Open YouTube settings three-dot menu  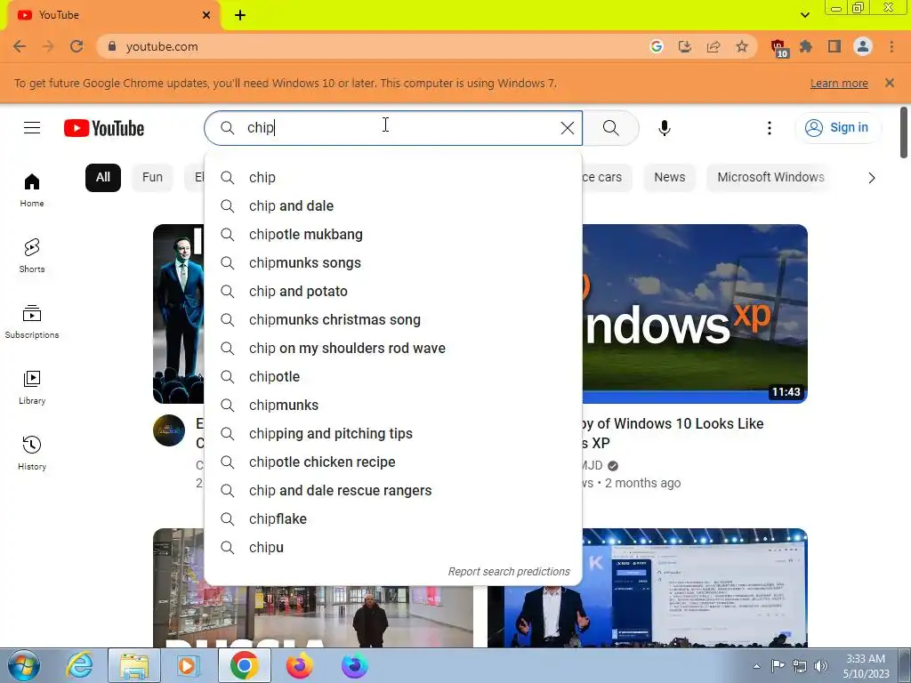[770, 128]
